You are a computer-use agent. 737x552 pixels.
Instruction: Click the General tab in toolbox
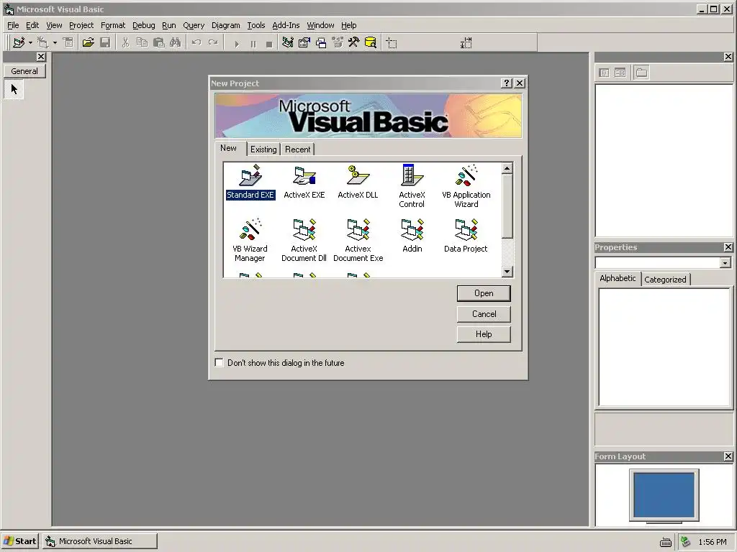[24, 71]
